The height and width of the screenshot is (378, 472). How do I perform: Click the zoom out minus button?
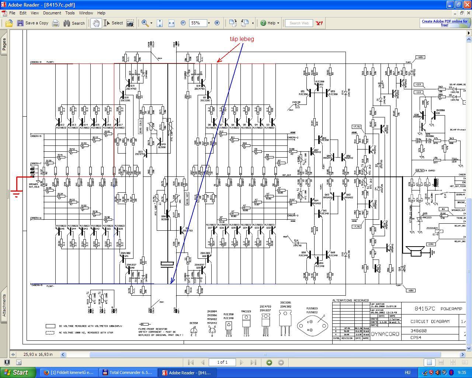tap(183, 23)
